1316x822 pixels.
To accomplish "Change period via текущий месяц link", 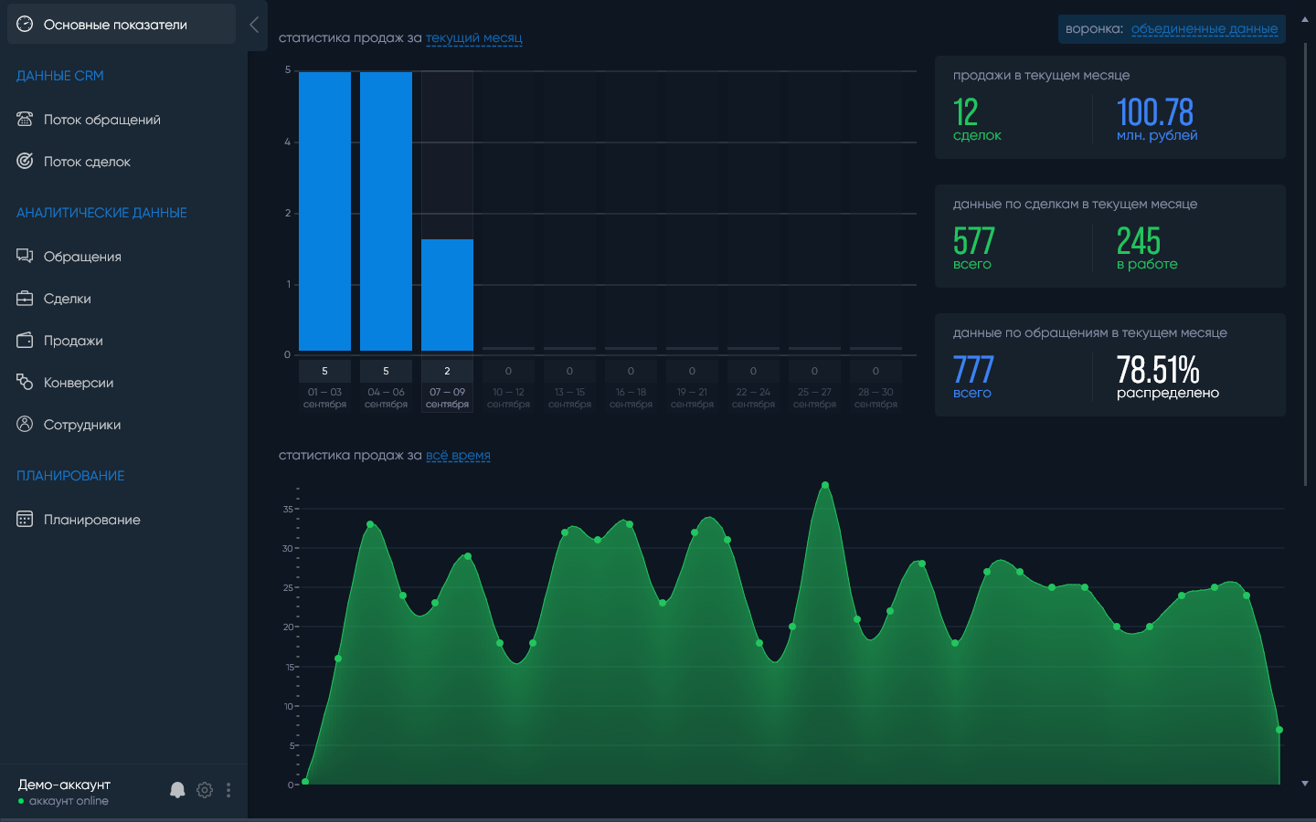I will [473, 38].
